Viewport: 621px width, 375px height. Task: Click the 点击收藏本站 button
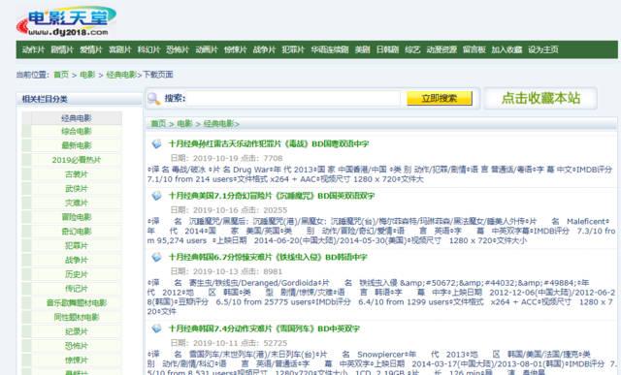tap(540, 98)
